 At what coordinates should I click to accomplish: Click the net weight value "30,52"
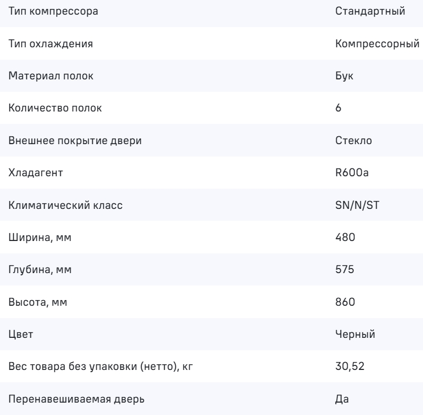pos(347,367)
